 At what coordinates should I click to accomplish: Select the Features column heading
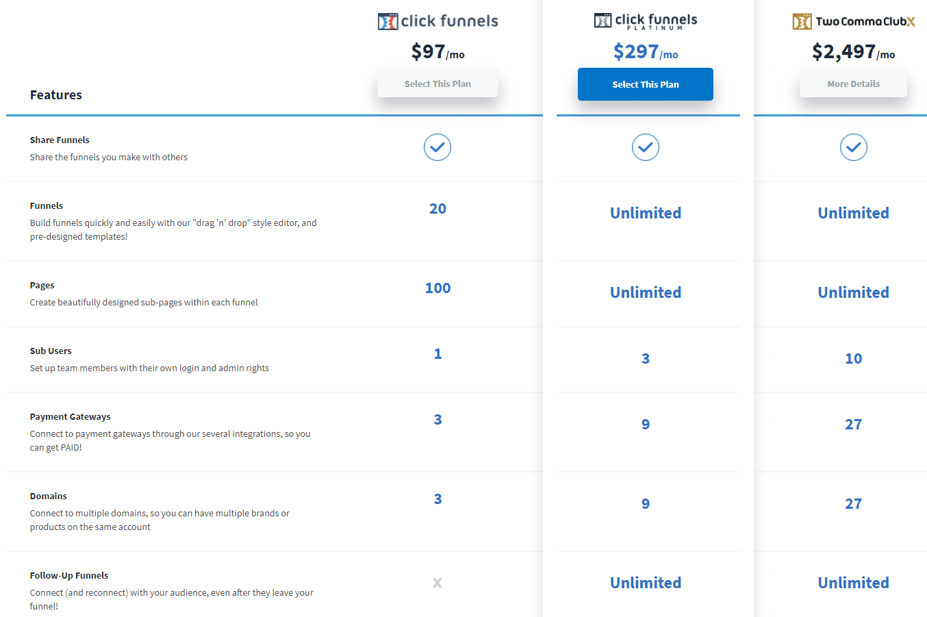(56, 95)
